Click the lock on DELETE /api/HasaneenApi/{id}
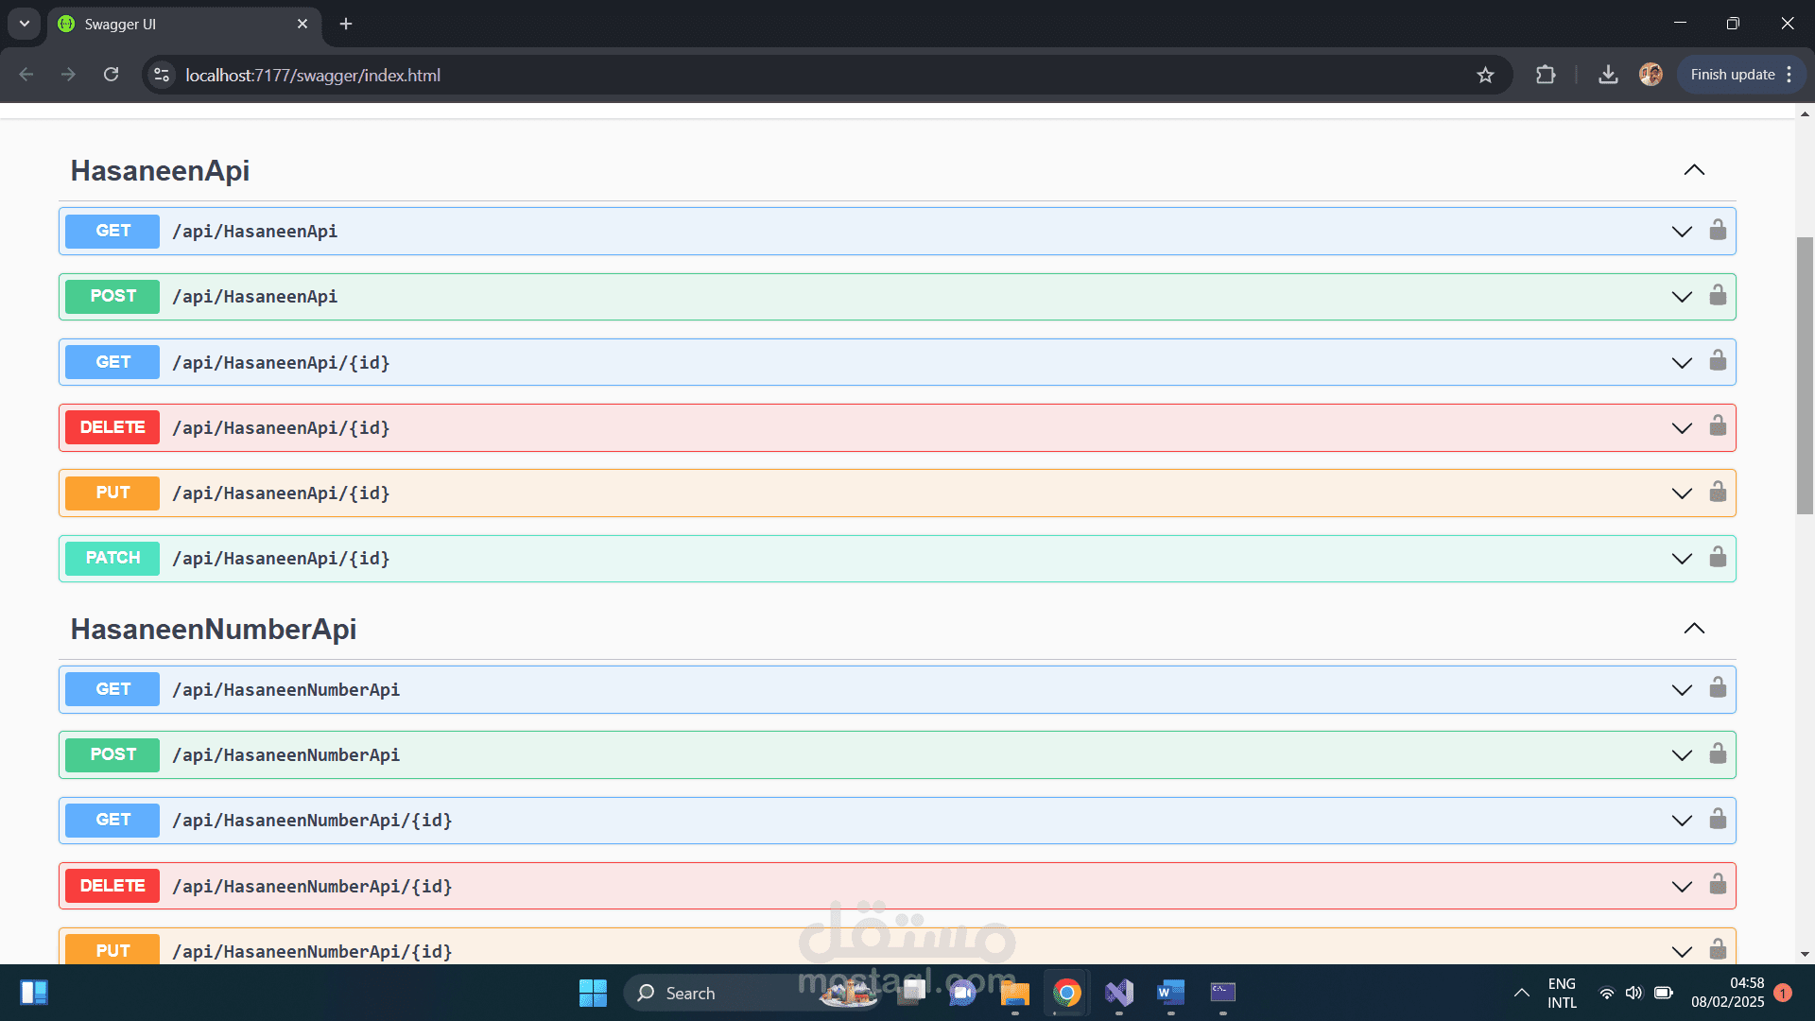Viewport: 1815px width, 1021px height. [1718, 425]
